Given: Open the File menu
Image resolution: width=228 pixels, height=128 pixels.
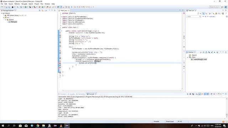Looking at the screenshot, I should tap(2, 4).
